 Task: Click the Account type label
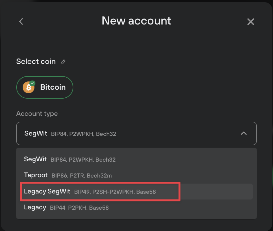point(37,114)
